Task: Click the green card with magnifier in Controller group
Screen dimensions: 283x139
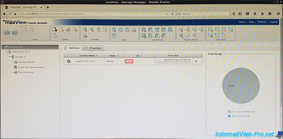Action: click(98, 30)
